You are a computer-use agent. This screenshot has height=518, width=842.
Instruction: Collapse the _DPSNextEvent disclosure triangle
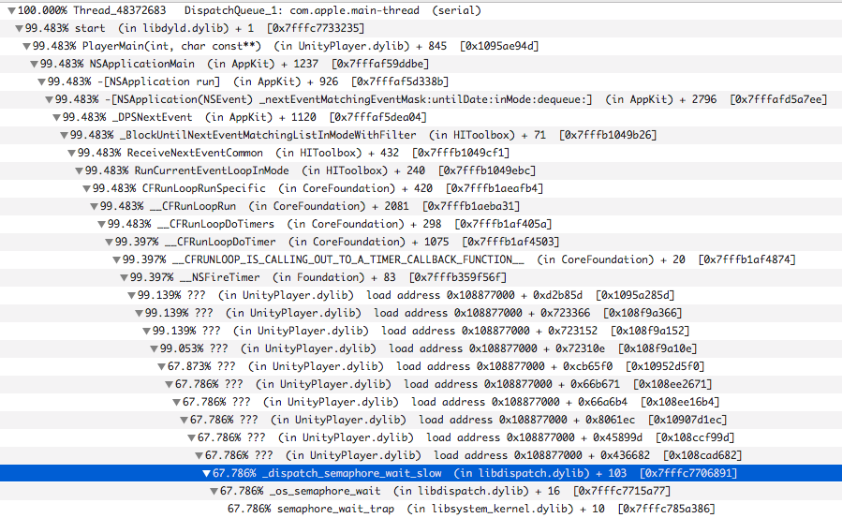point(56,117)
